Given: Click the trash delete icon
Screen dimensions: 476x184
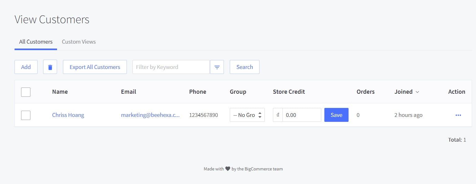Looking at the screenshot, I should (x=50, y=67).
